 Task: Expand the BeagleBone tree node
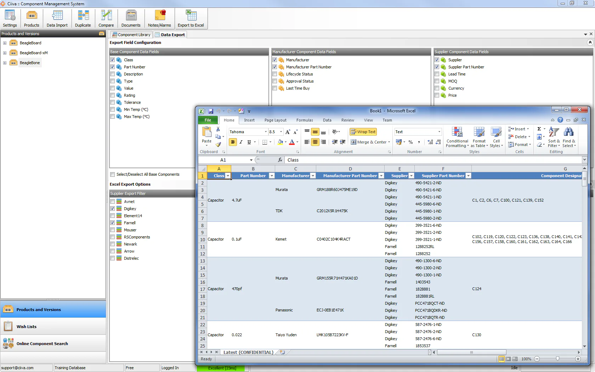click(x=5, y=63)
